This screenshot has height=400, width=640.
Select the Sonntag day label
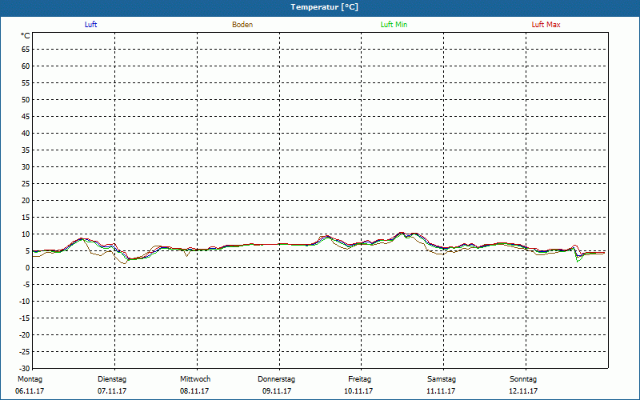[523, 379]
